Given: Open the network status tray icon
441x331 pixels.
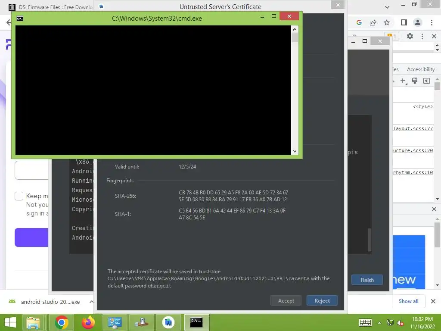Looking at the screenshot, I should 390,323.
